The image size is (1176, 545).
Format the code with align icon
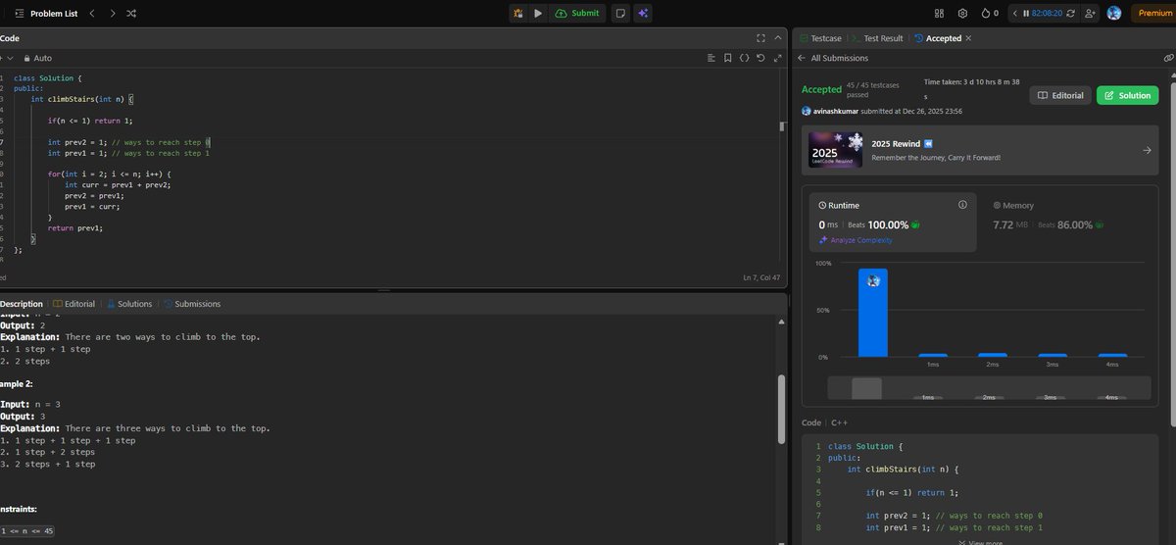pyautogui.click(x=712, y=59)
